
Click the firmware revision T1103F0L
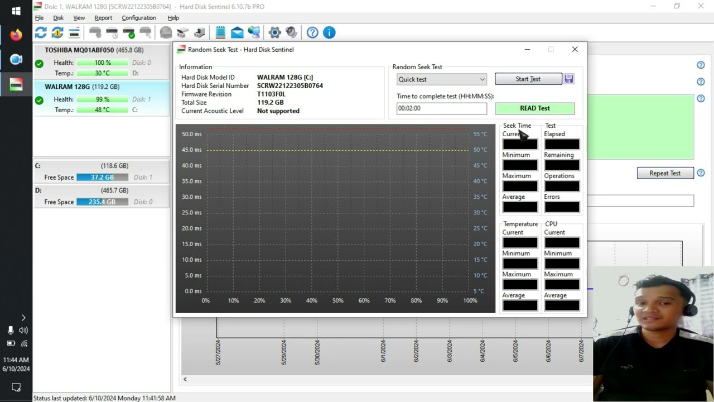(x=271, y=94)
